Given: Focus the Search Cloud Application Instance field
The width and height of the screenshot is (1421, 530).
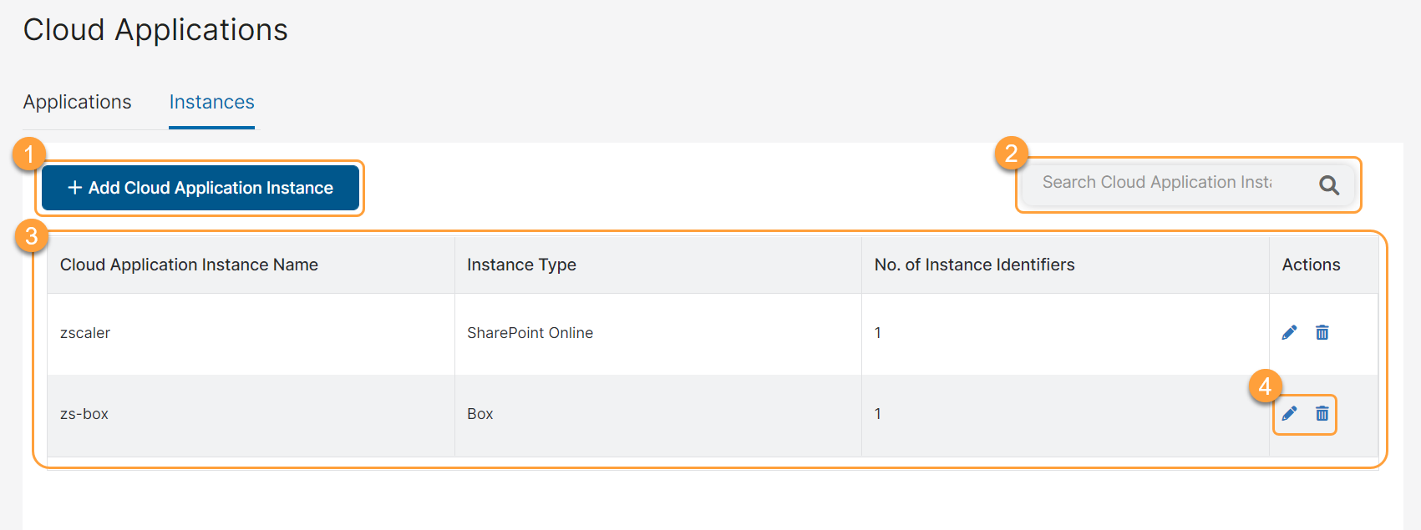Looking at the screenshot, I should click(1157, 183).
